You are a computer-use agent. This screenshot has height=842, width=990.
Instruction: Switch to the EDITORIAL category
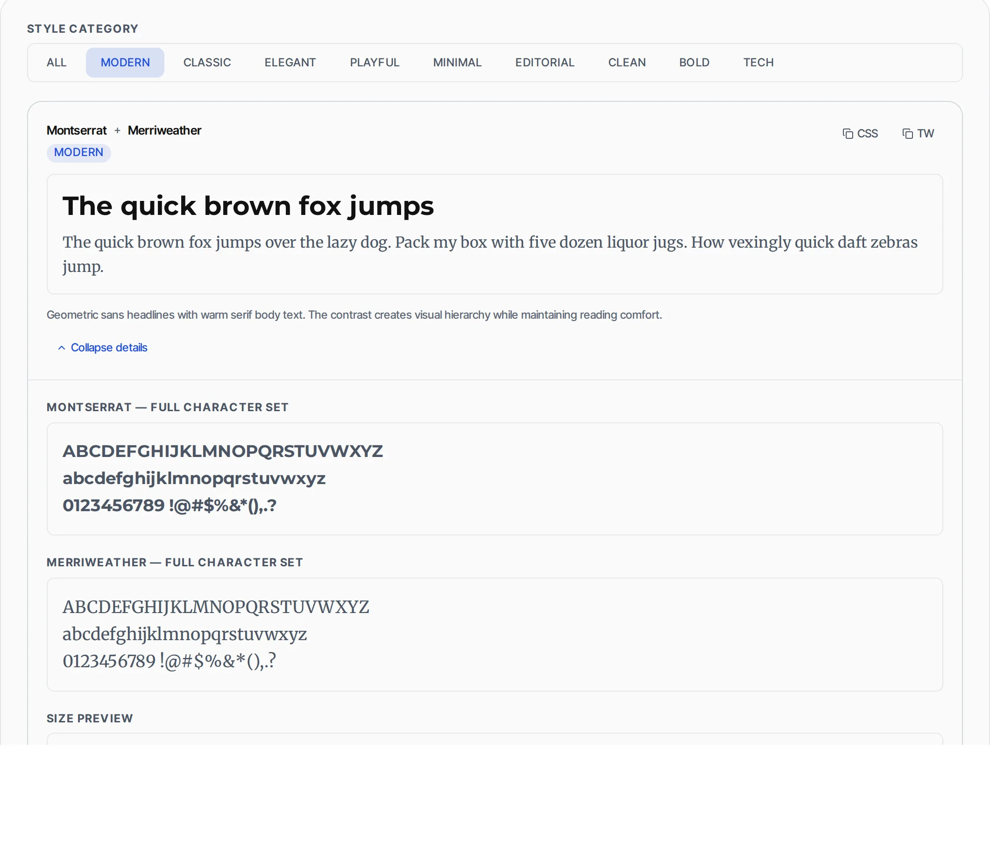[x=544, y=63]
